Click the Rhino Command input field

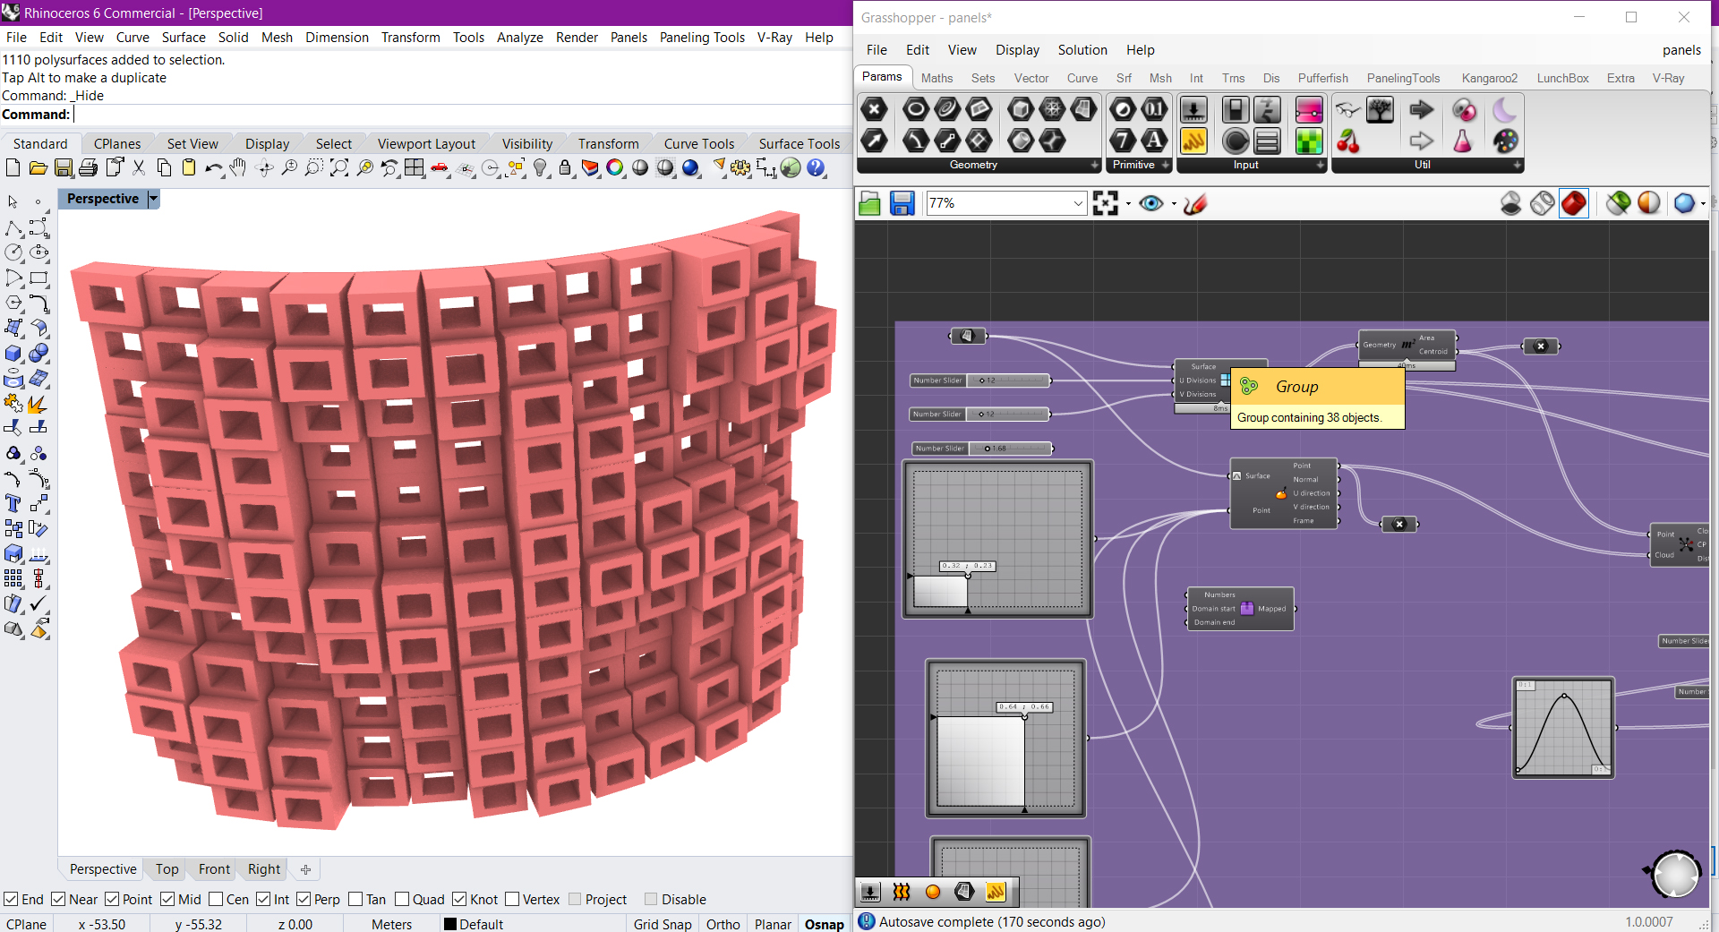point(461,115)
